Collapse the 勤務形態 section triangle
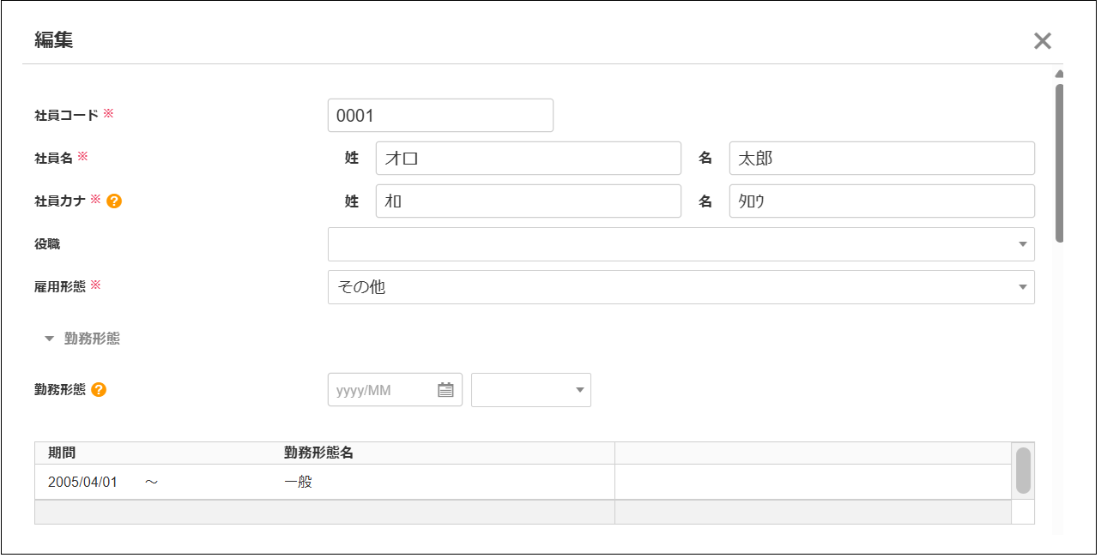Viewport: 1101px width, 558px height. [49, 339]
